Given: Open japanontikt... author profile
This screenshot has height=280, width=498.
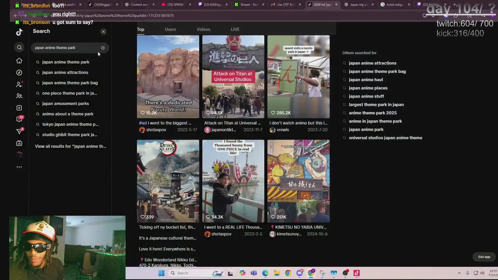Looking at the screenshot, I should tap(220, 130).
